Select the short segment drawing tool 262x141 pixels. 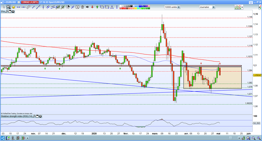(33, 7)
